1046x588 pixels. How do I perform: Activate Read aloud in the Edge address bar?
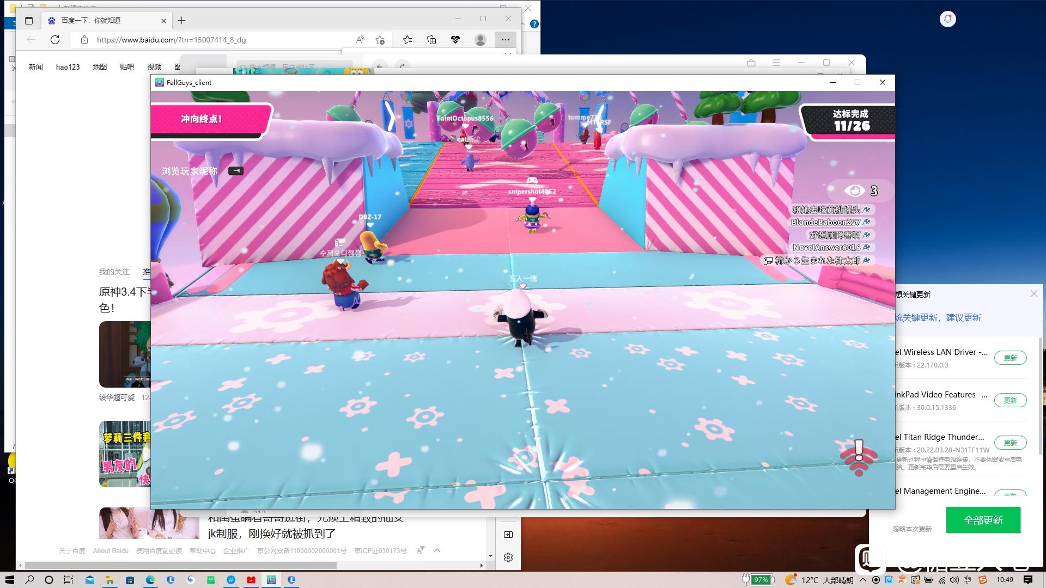point(360,40)
